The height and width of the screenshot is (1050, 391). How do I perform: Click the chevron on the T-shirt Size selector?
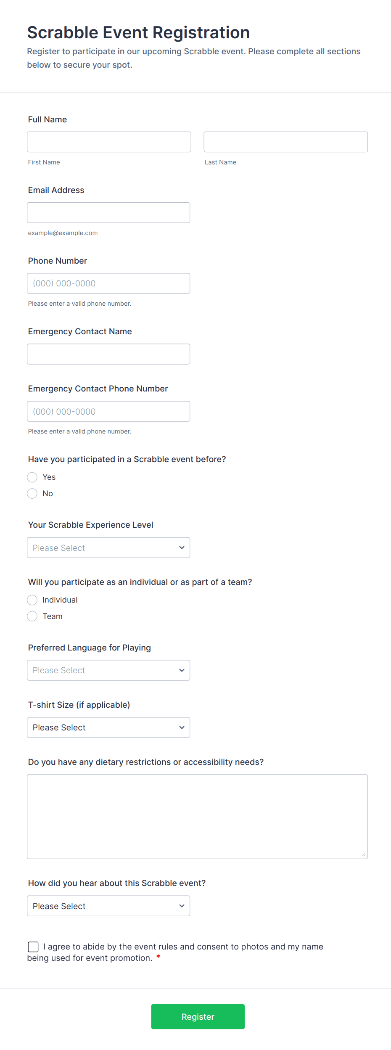[x=182, y=727]
